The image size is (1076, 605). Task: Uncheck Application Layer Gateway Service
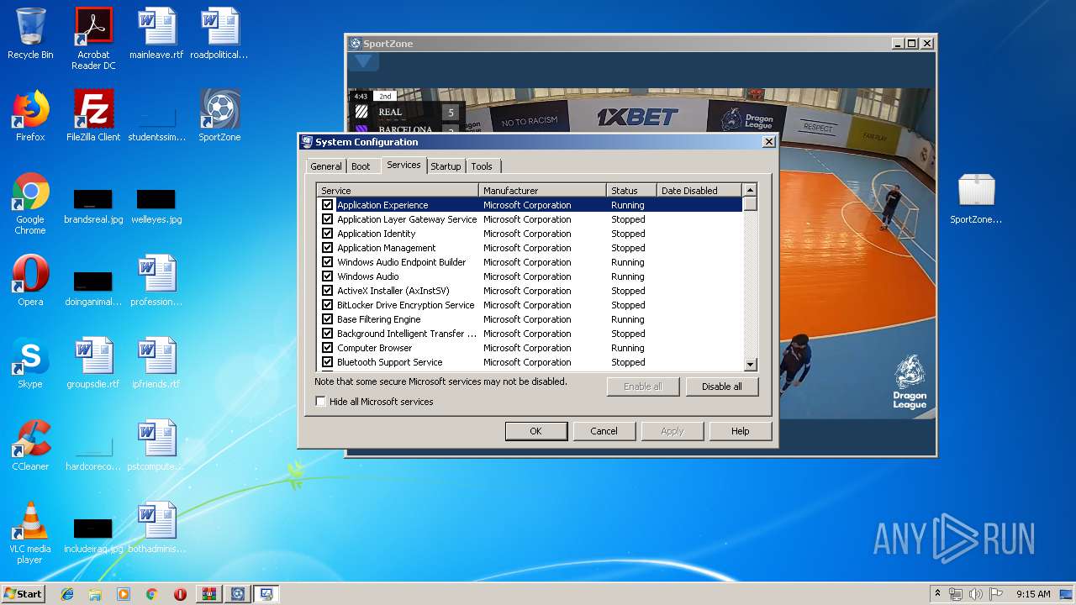click(x=328, y=219)
